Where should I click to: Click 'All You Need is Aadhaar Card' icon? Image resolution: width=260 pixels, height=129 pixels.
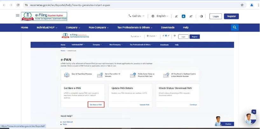click(x=166, y=75)
